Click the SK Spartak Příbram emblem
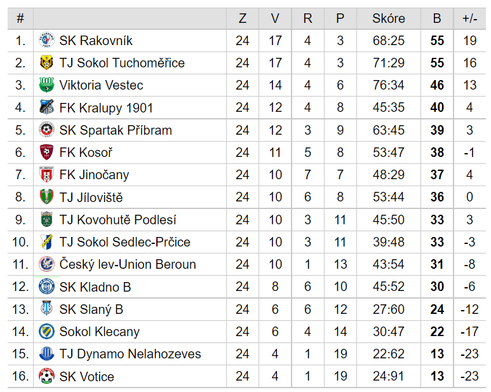 [x=46, y=130]
